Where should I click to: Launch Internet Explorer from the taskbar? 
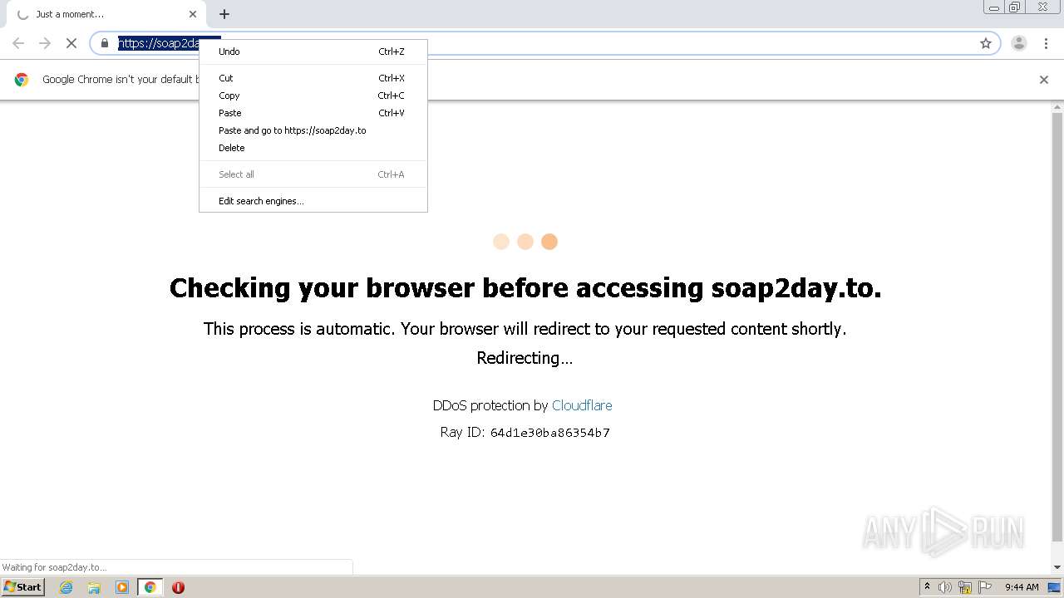click(66, 587)
